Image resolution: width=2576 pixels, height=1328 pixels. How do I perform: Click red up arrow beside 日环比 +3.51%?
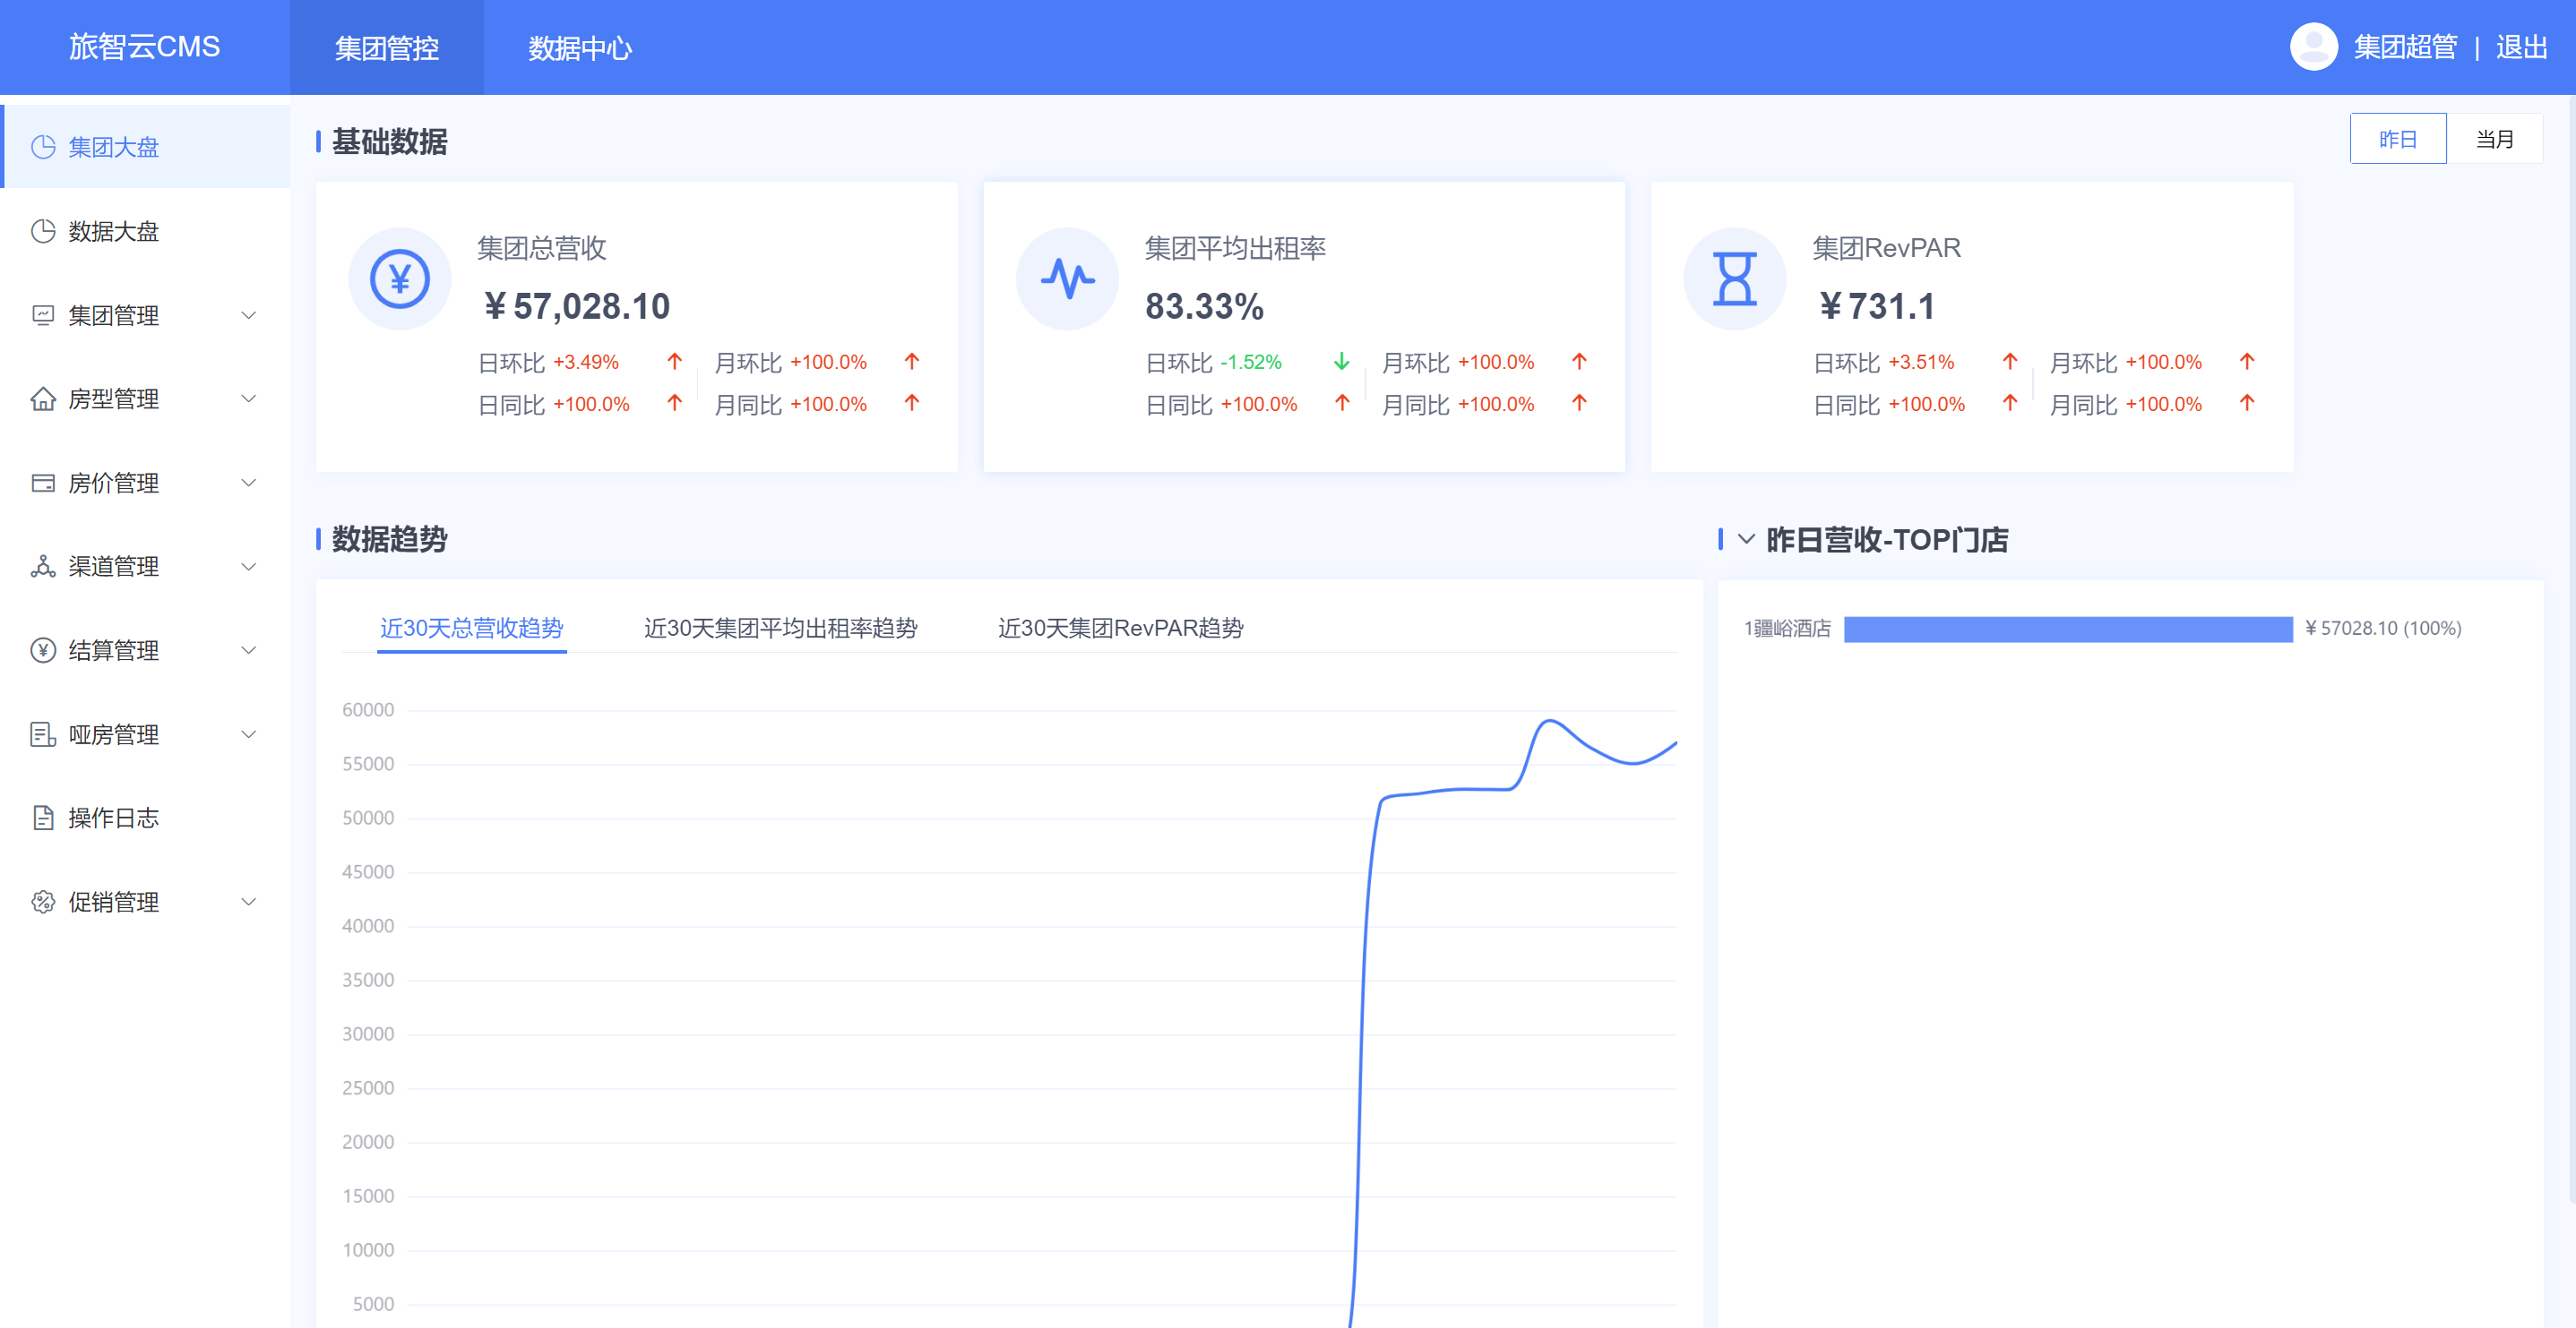click(2010, 361)
